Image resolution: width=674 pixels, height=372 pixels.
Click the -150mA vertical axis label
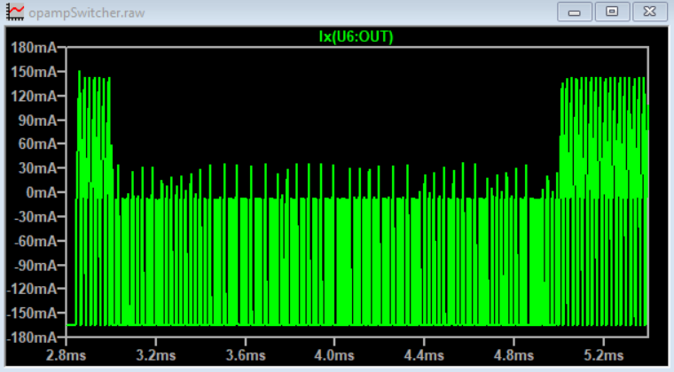point(32,314)
